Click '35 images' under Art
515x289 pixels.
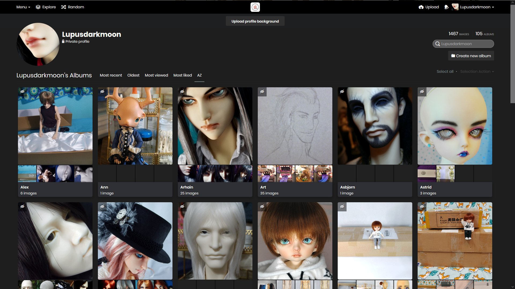[x=269, y=193]
